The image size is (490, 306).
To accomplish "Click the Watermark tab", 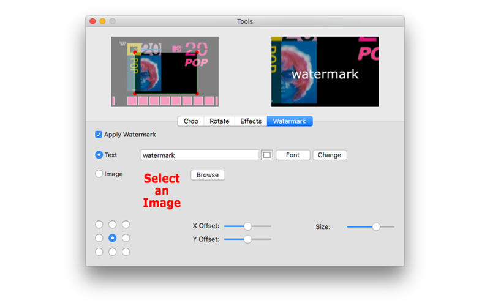I will (289, 121).
